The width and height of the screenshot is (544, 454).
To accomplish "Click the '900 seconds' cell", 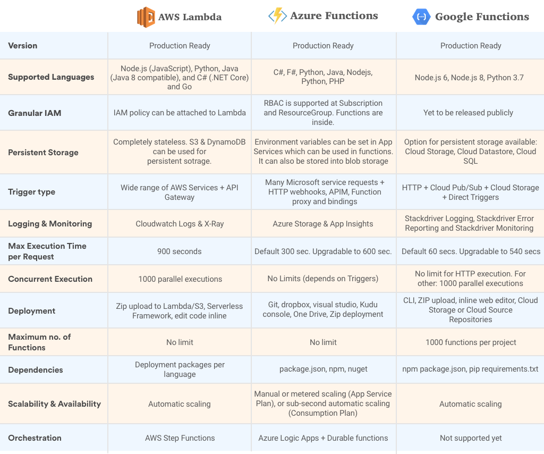I will click(x=180, y=251).
